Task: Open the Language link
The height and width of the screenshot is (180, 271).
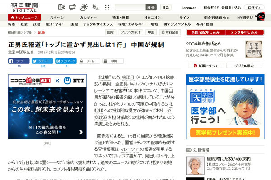Action: click(189, 8)
